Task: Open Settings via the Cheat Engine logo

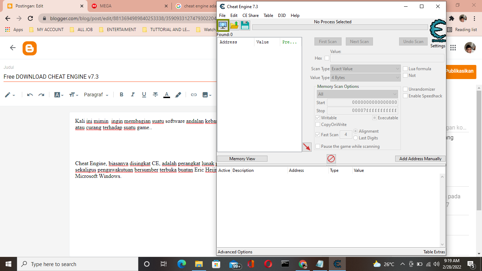Action: (438, 31)
